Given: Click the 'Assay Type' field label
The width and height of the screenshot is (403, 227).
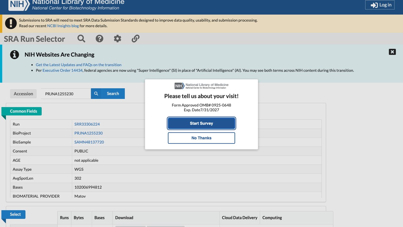Looking at the screenshot, I should click(22, 169).
